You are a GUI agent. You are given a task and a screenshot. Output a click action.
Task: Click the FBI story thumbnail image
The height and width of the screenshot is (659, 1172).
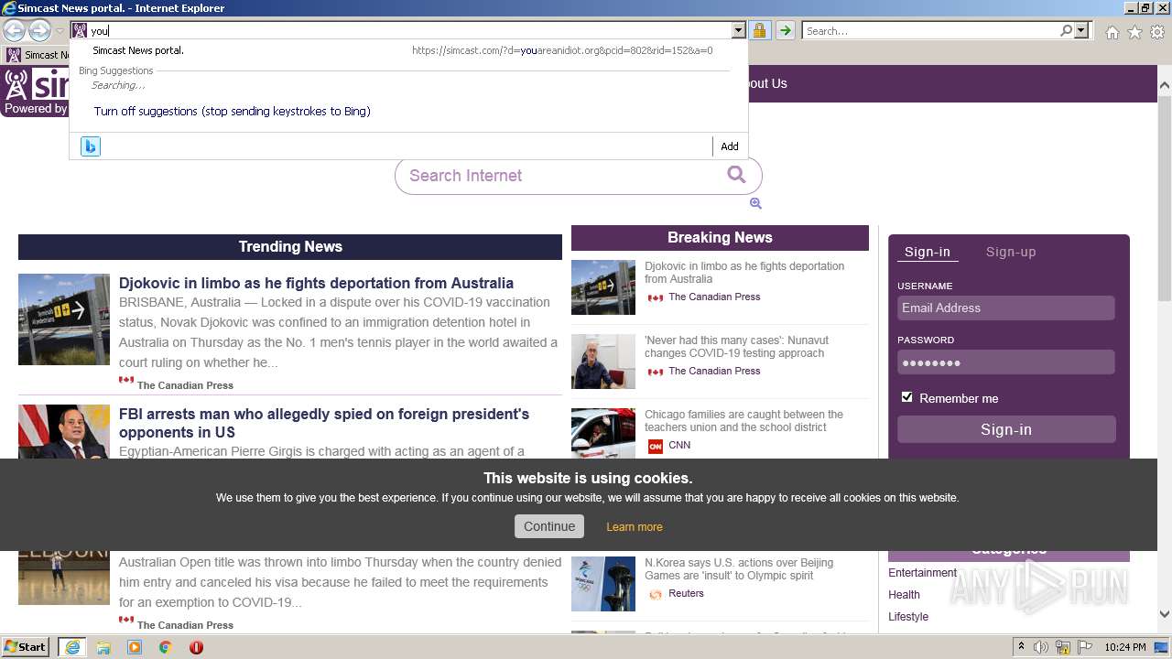(64, 432)
